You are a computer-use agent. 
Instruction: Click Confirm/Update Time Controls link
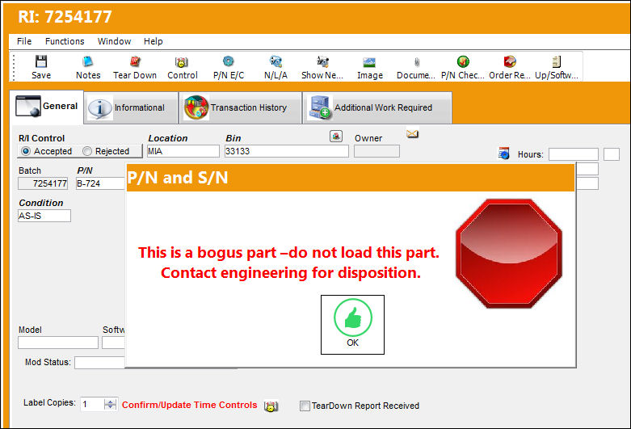[x=190, y=405]
